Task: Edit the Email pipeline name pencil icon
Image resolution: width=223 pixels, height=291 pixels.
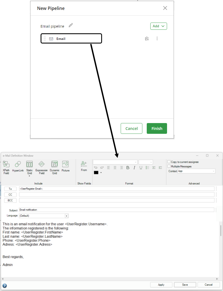Action: tap(71, 25)
